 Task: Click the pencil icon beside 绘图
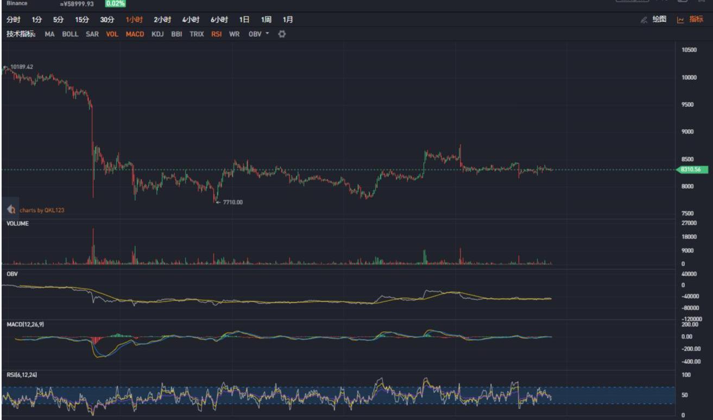point(644,20)
